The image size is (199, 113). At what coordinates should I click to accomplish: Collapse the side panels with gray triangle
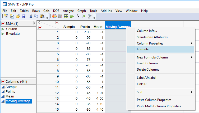(x=39, y=22)
